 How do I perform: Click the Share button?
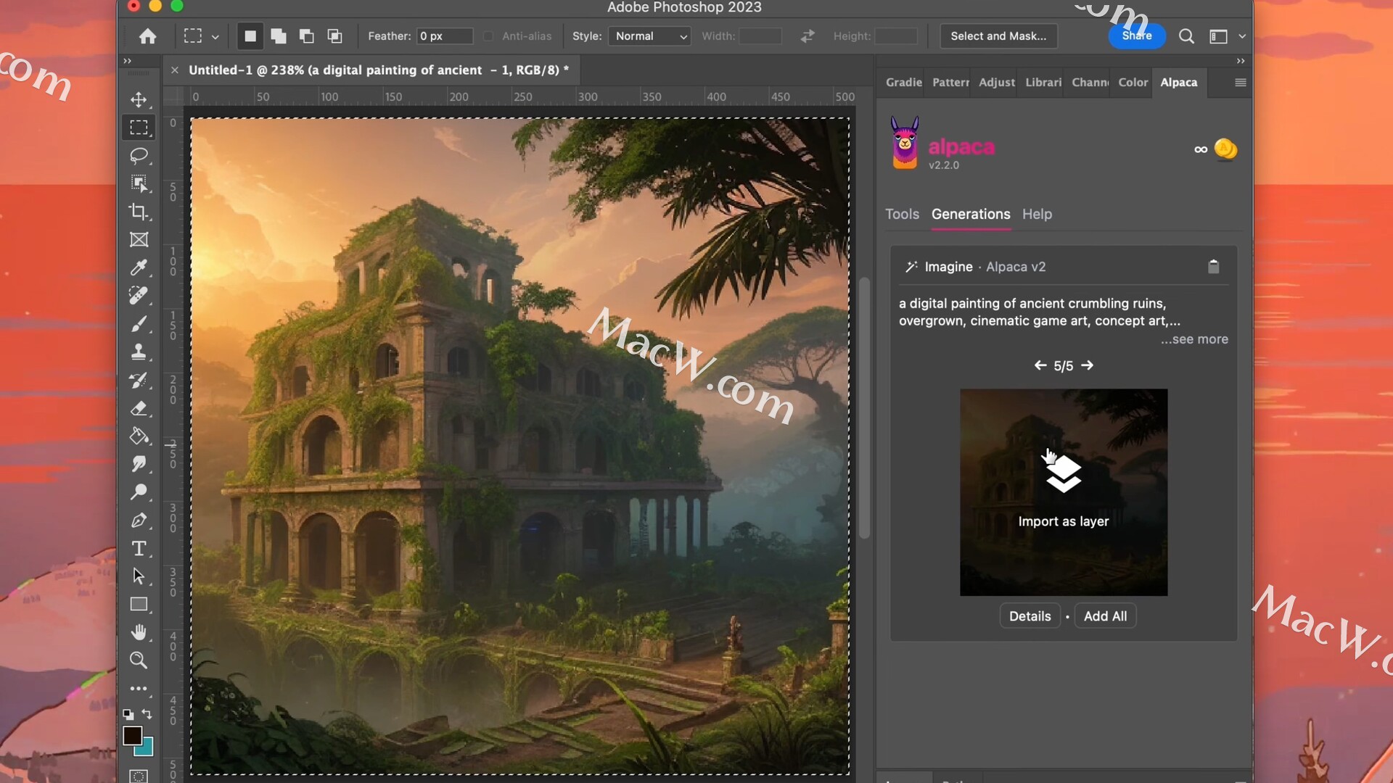click(x=1136, y=36)
